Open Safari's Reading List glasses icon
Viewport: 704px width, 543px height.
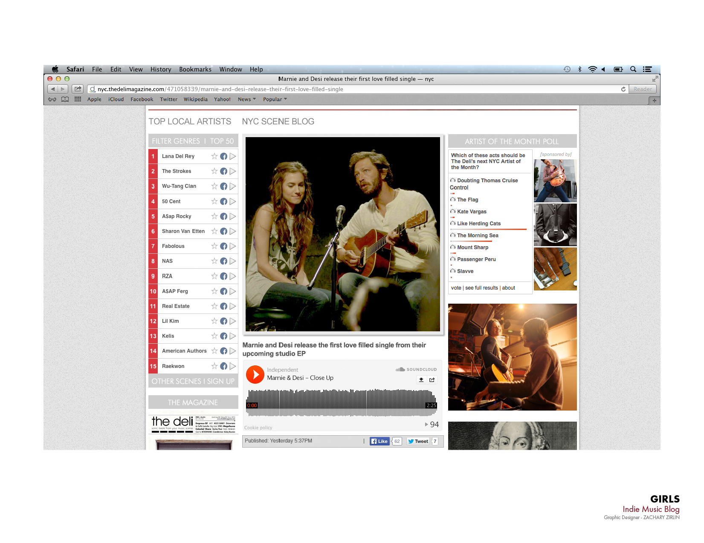tap(52, 99)
